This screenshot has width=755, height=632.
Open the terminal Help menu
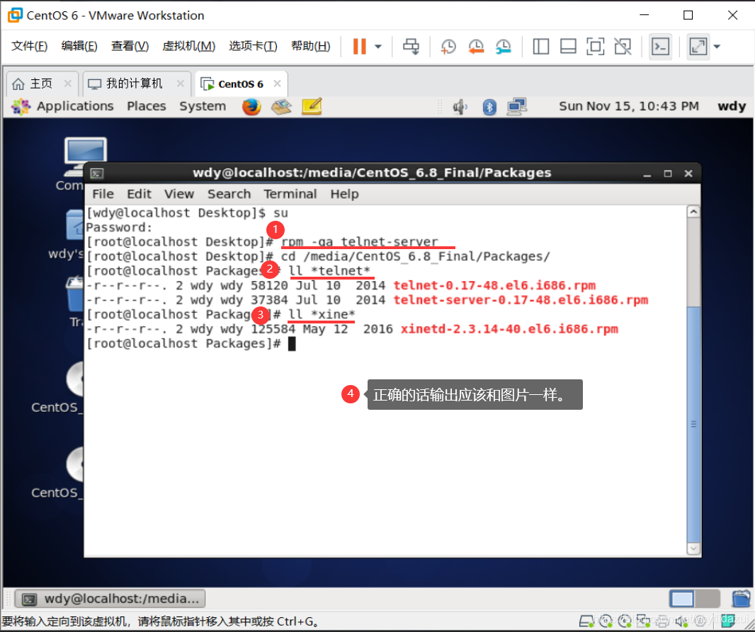(344, 194)
